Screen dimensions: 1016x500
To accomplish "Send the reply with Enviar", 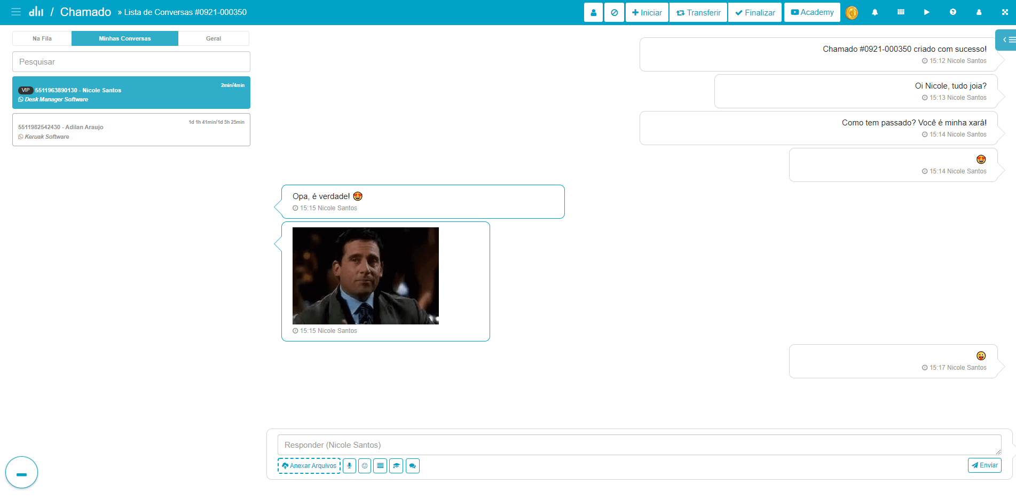I will (985, 465).
